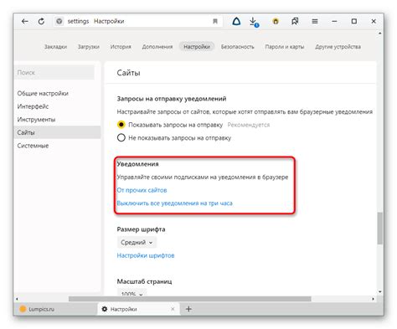Switch to the Безопасность tab
397x329 pixels.
click(x=238, y=47)
